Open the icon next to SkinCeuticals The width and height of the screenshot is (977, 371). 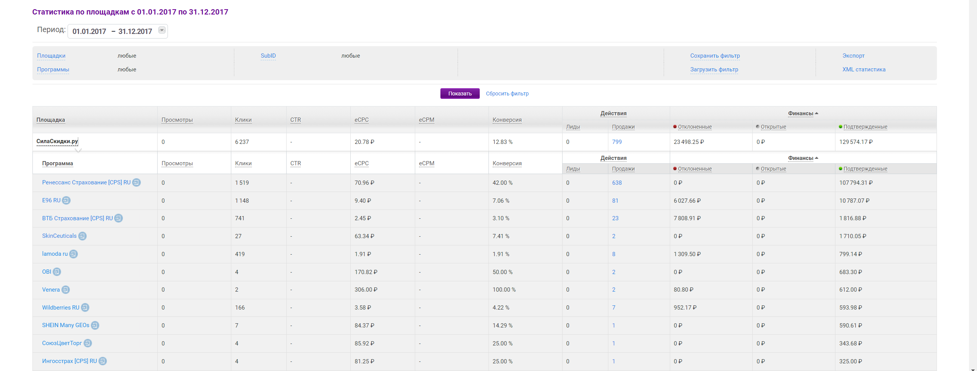coord(82,236)
